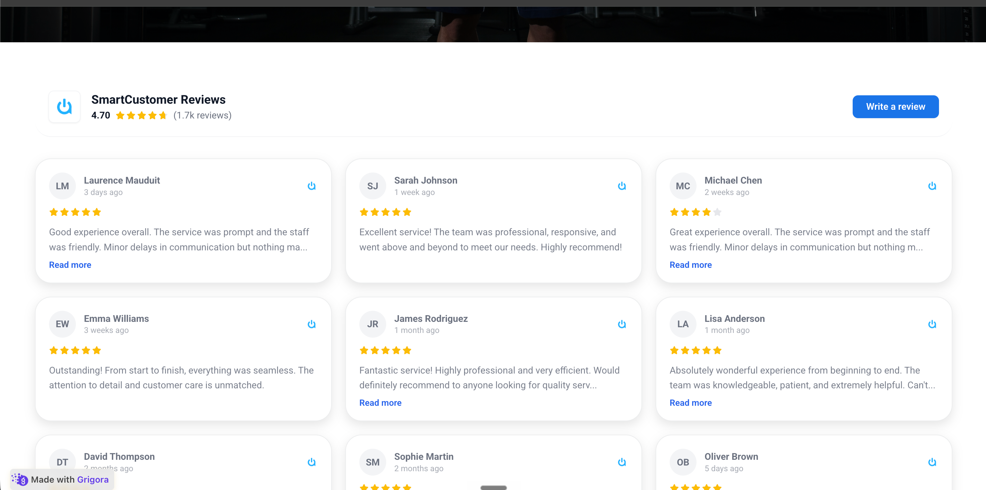Click overall star rating next to 4.70
986x490 pixels.
(x=141, y=115)
